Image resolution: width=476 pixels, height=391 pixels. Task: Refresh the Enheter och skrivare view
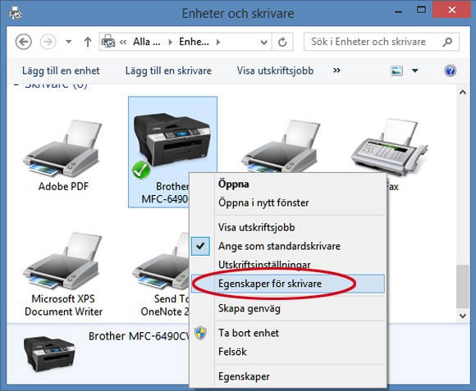[x=282, y=42]
